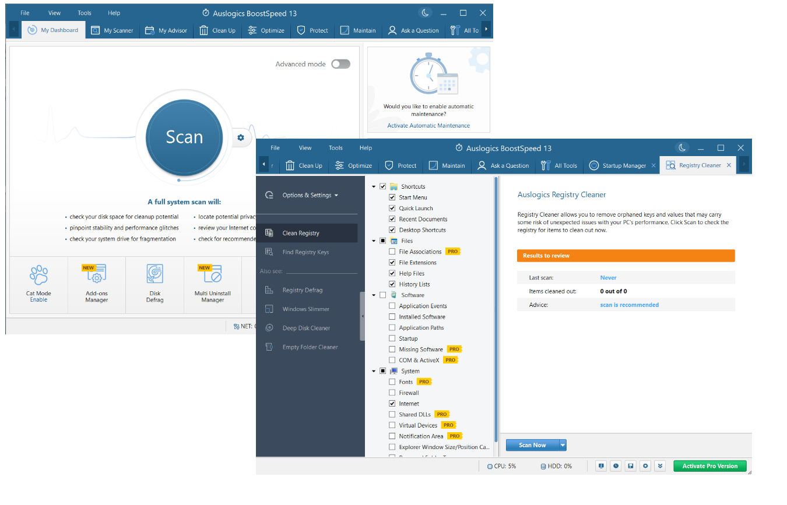The height and width of the screenshot is (505, 787).
Task: Click the clock scheduler icon in status bar
Action: point(616,466)
